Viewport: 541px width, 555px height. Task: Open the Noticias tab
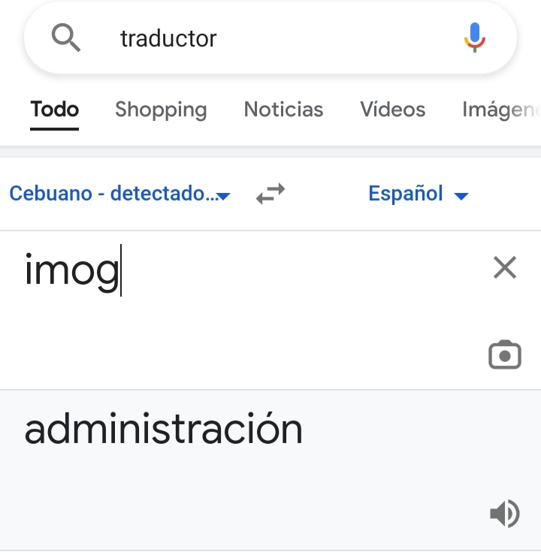tap(283, 110)
